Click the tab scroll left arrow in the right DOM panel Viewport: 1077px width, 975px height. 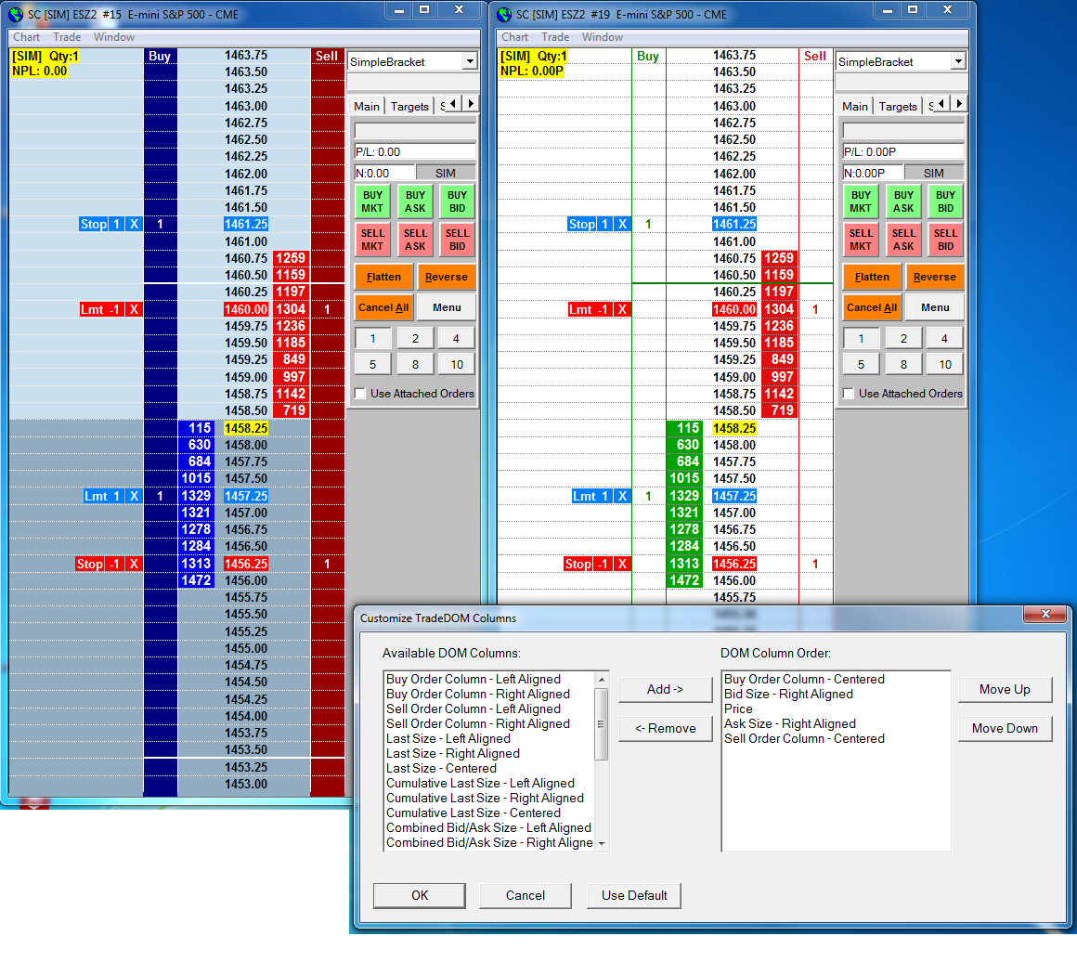point(942,104)
